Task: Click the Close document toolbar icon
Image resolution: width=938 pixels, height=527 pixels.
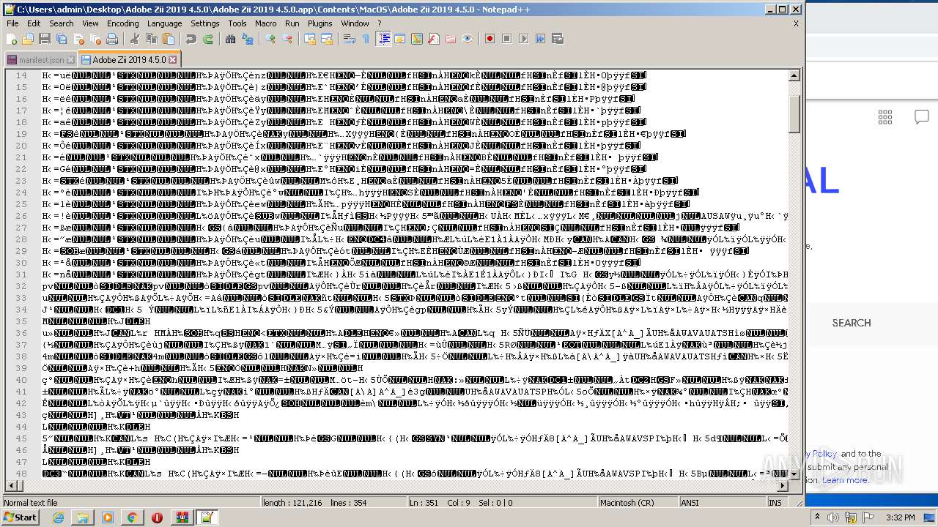Action: (x=79, y=39)
